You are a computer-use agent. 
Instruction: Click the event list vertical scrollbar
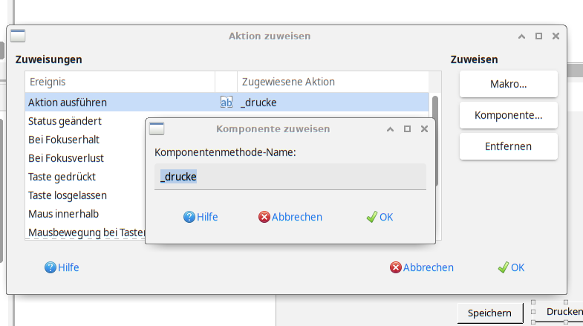435,141
